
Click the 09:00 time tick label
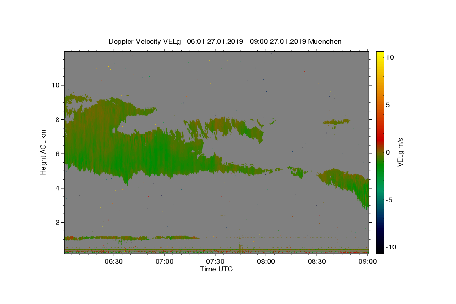pos(367,262)
